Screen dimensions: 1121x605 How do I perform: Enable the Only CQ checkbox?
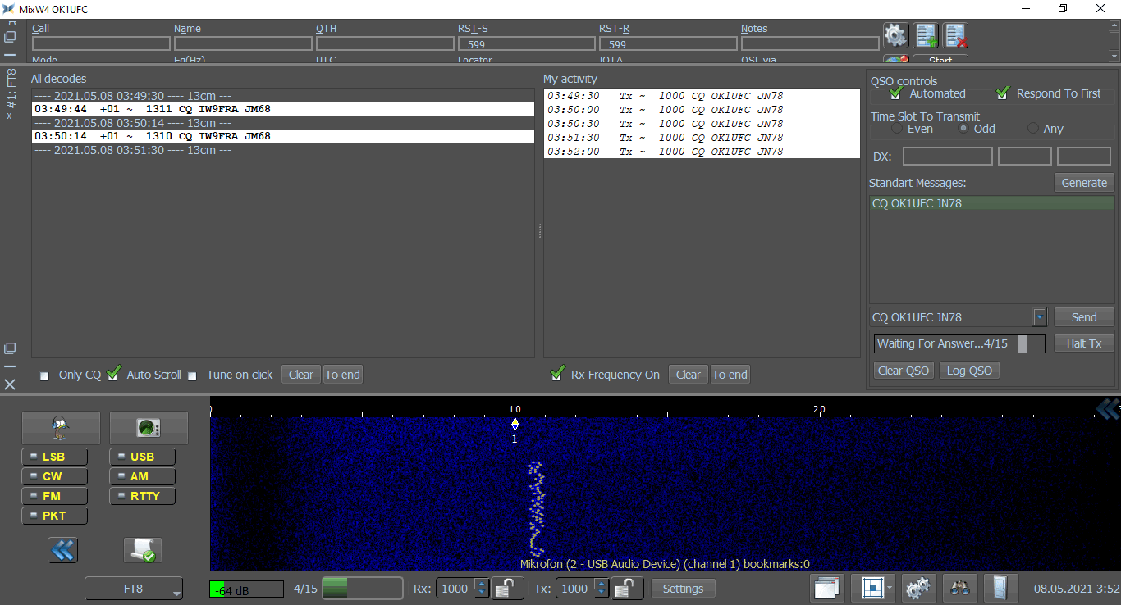pos(45,375)
